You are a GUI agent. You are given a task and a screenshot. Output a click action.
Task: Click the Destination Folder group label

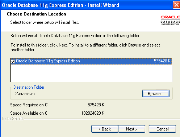pos(29,87)
